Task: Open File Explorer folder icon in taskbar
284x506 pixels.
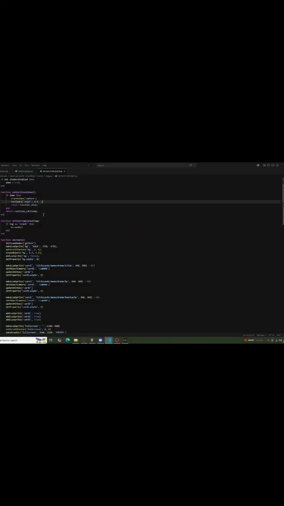Action: [x=76, y=340]
